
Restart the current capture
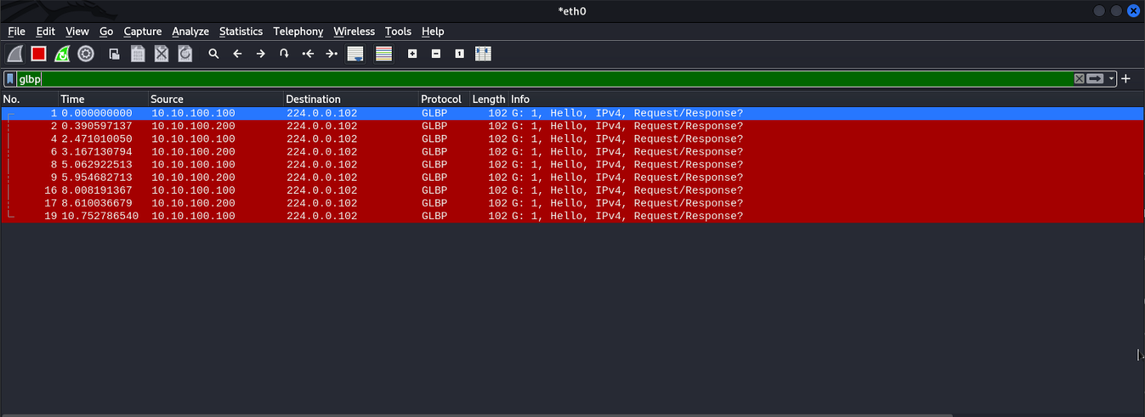pos(62,54)
